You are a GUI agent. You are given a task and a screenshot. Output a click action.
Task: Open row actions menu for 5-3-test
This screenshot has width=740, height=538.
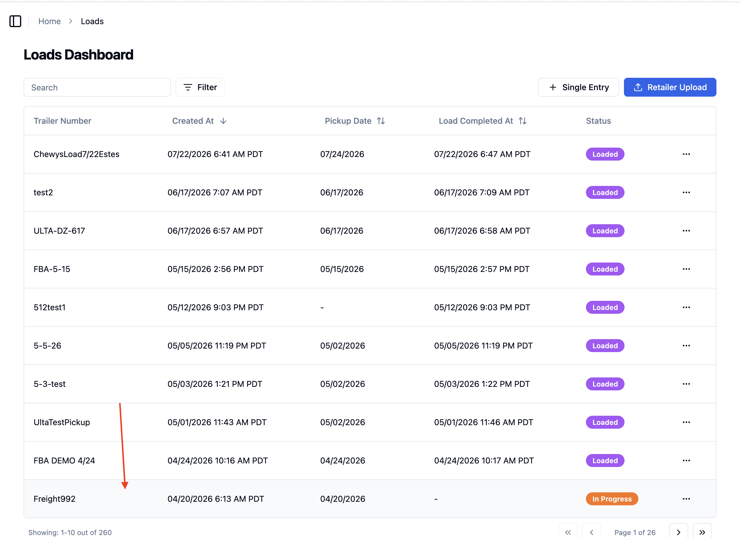pos(686,384)
